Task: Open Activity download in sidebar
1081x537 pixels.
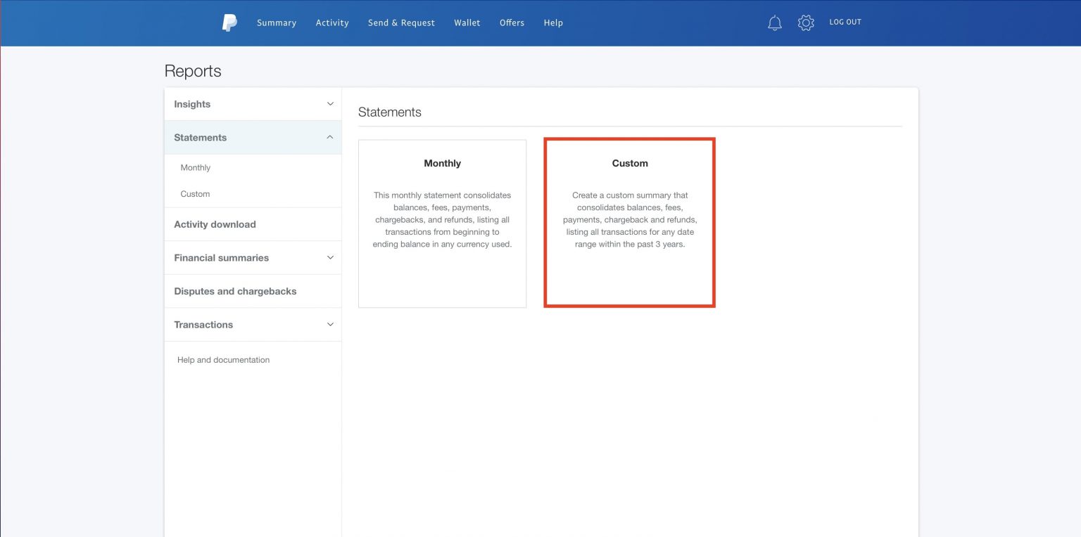Action: click(215, 224)
